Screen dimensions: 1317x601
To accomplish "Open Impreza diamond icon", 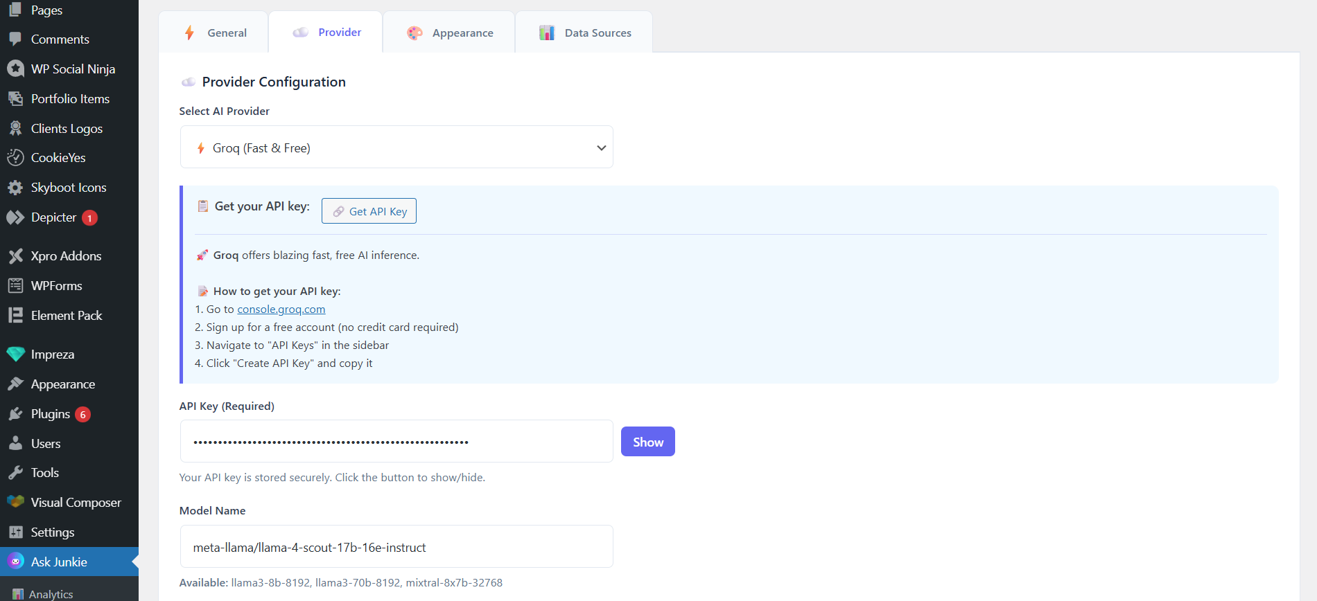I will coord(15,355).
